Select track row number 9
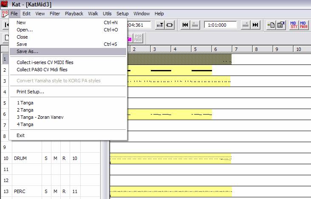Screen dimensions: 311x199 [x=5, y=147]
